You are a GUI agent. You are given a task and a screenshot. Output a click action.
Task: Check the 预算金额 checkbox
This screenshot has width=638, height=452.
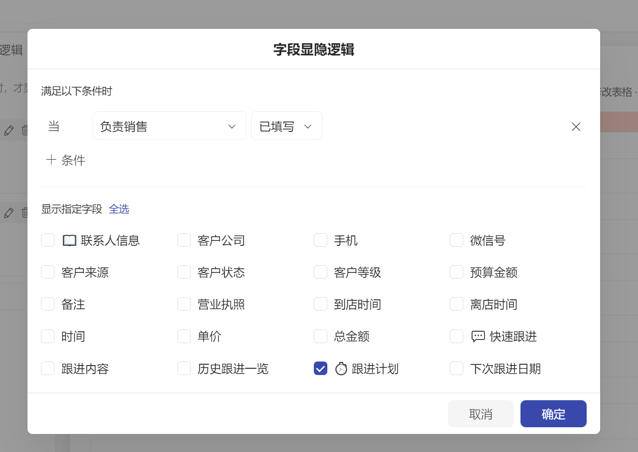click(x=457, y=272)
